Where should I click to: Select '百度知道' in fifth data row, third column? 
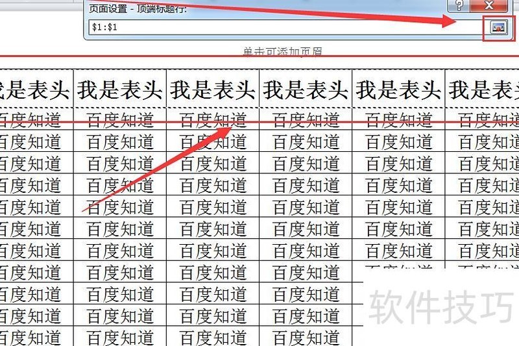[213, 207]
